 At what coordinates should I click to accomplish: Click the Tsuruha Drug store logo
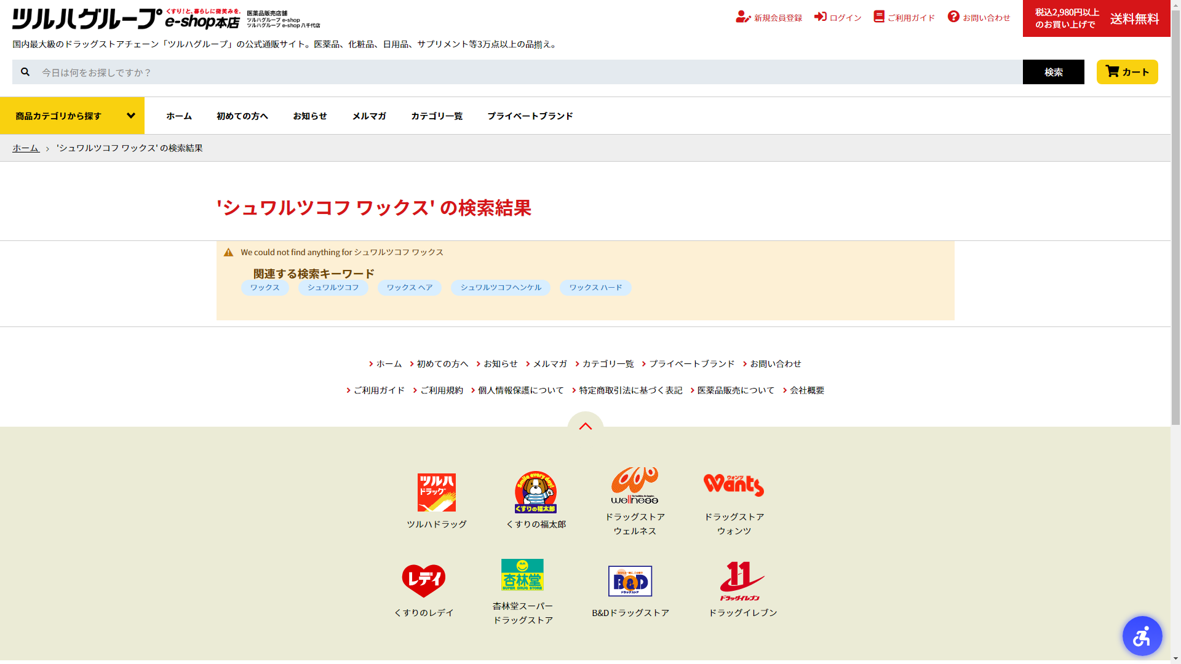pyautogui.click(x=437, y=492)
